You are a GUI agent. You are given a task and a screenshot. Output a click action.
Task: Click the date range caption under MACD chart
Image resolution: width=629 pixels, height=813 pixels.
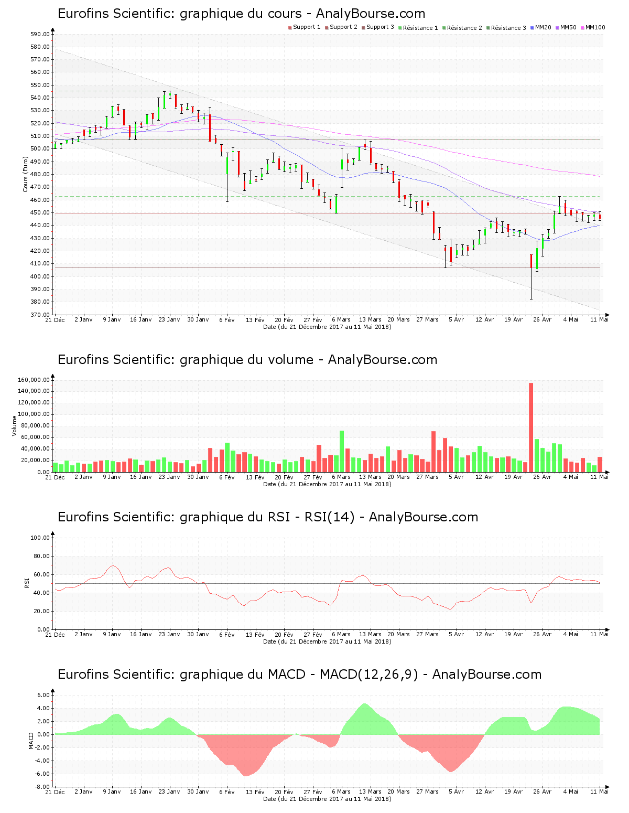327,799
